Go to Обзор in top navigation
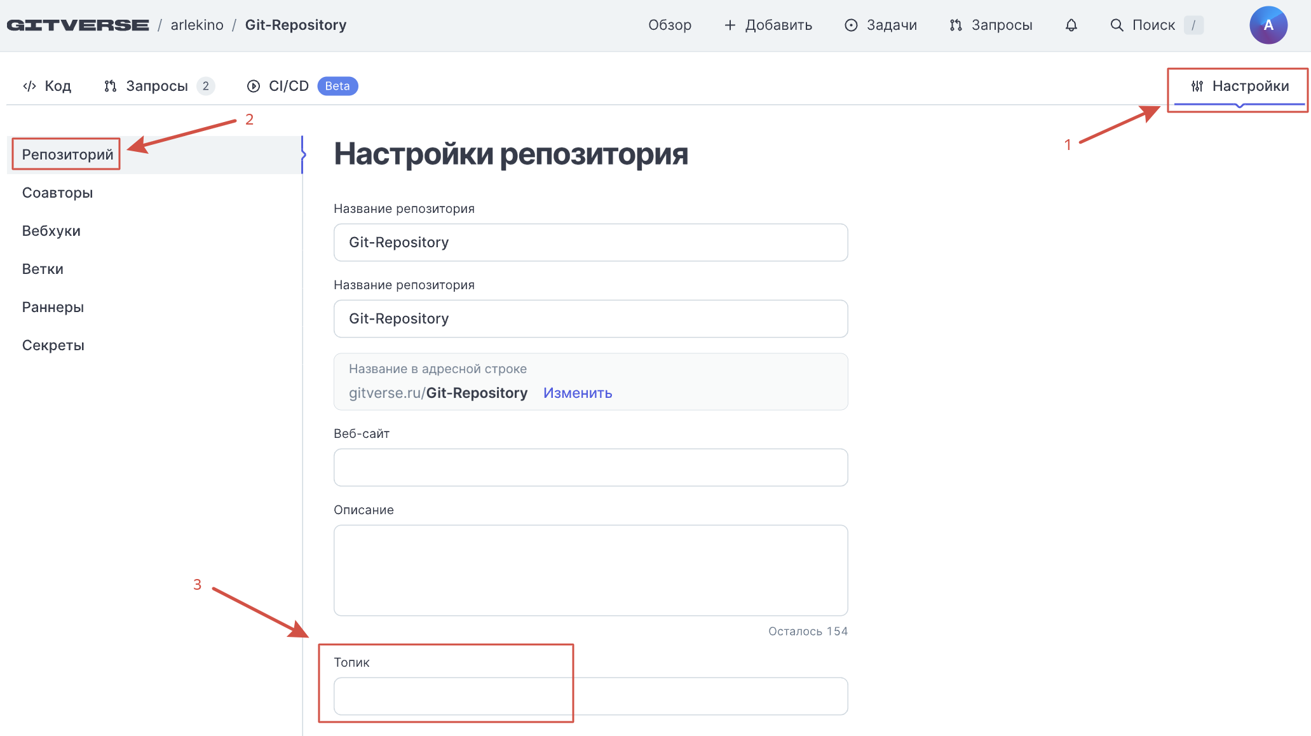Image resolution: width=1311 pixels, height=736 pixels. 670,25
